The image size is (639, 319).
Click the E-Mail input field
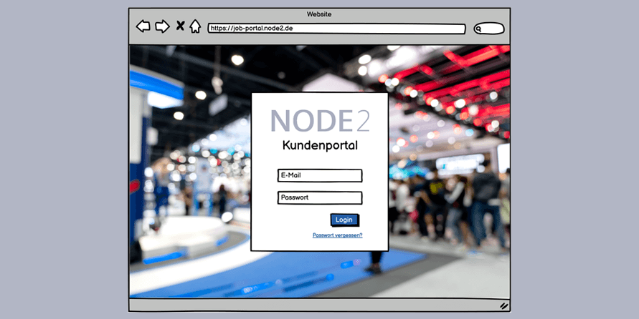click(320, 175)
